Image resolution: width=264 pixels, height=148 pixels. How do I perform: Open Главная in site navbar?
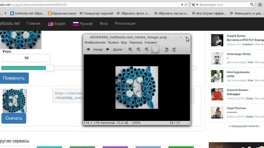(33, 23)
